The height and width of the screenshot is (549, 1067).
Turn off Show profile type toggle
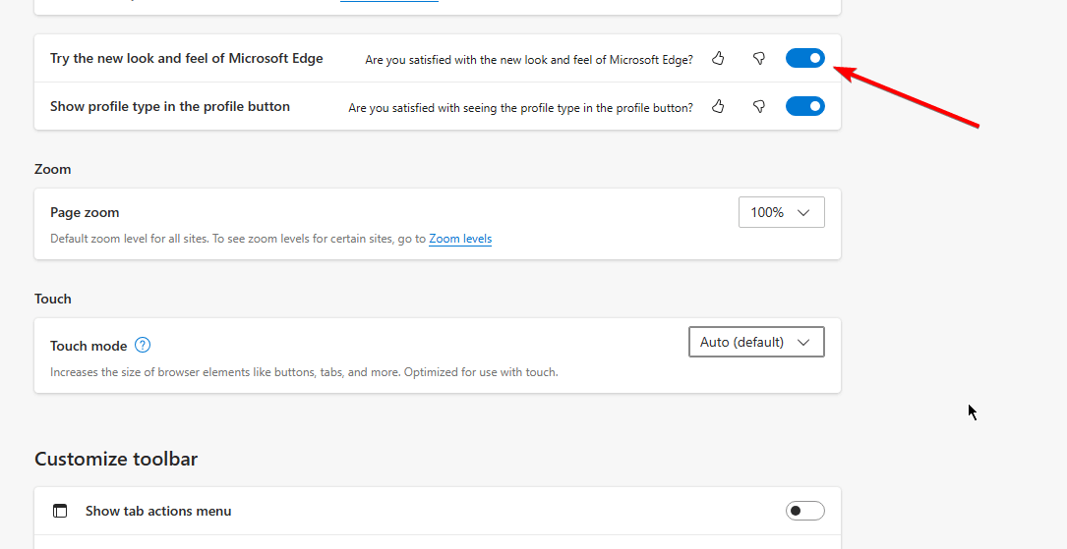(x=804, y=106)
